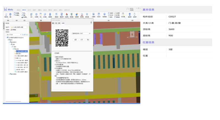Open the 三维视图 3D view cube tool
Screen dimensions: 220x120
point(36,15)
